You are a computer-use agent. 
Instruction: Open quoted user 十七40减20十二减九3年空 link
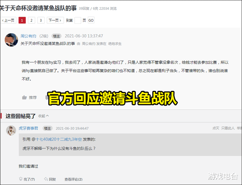[59, 139]
